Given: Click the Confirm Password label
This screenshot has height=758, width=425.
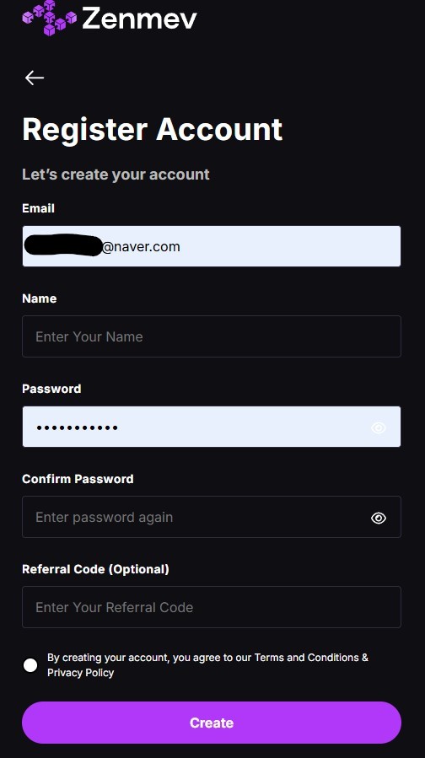Looking at the screenshot, I should click(x=78, y=479).
